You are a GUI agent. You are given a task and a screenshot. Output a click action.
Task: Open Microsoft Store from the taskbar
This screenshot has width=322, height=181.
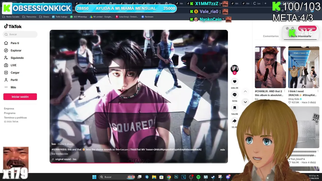click(162, 177)
